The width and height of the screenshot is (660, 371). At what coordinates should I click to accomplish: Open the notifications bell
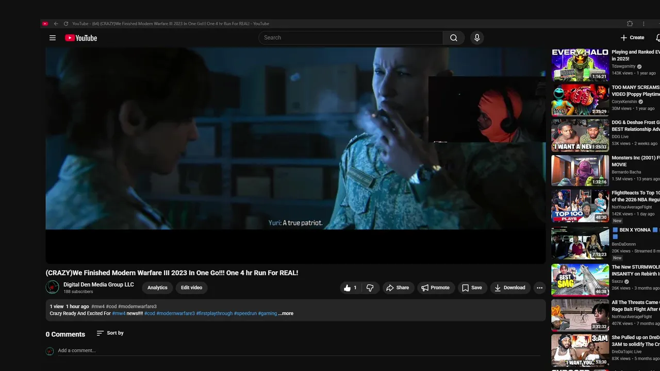pyautogui.click(x=658, y=38)
